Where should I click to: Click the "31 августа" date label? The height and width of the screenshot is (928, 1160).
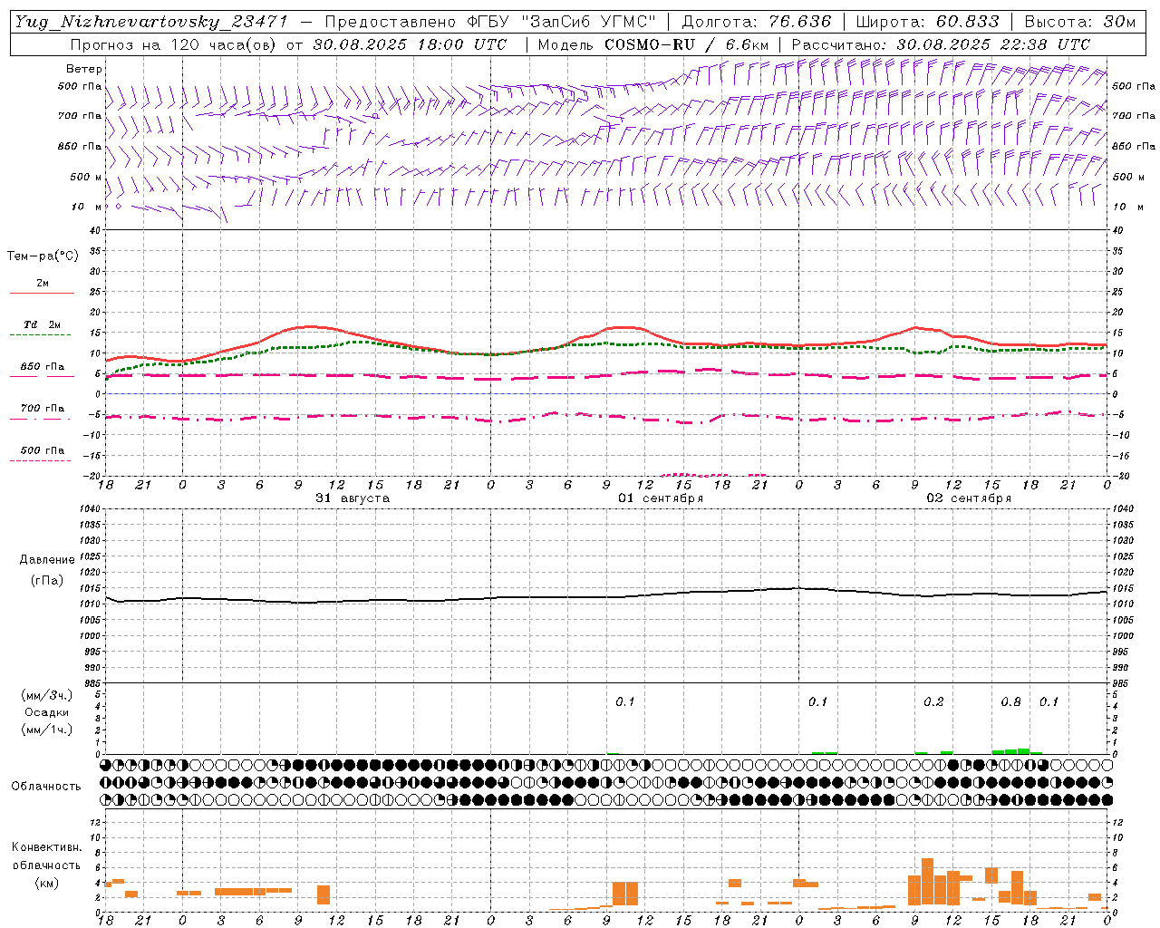[353, 498]
